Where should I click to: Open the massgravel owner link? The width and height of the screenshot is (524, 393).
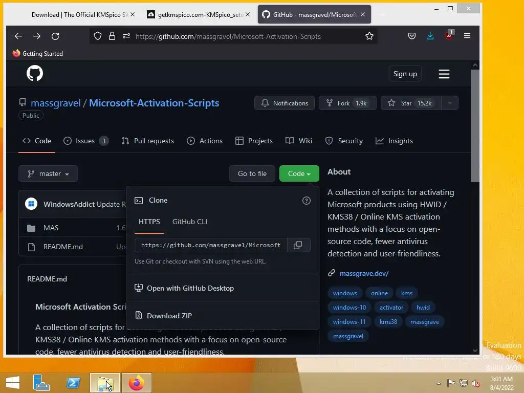pyautogui.click(x=55, y=103)
